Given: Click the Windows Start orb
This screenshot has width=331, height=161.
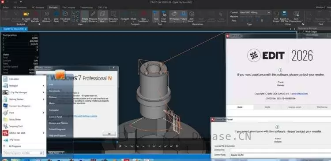Looking at the screenshot, I should point(4,160).
